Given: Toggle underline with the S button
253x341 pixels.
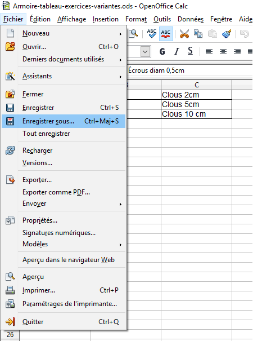Looking at the screenshot, I should (190, 51).
